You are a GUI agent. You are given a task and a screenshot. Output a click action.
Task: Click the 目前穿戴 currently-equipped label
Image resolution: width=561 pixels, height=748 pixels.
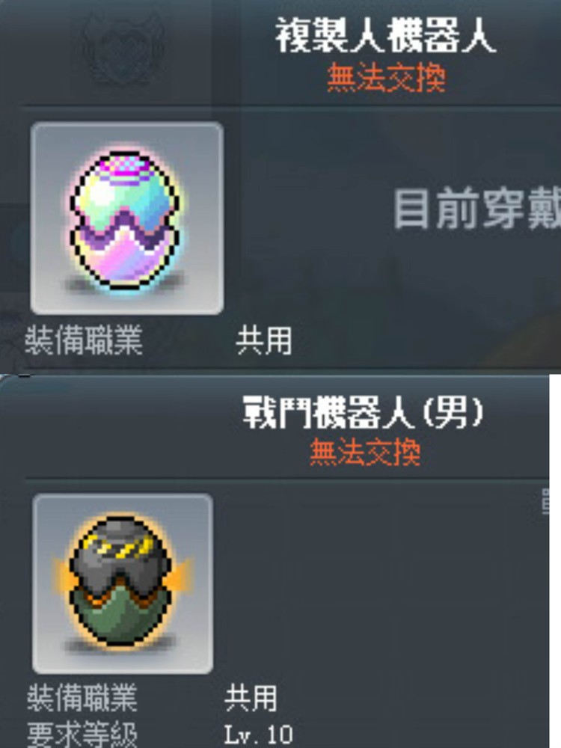click(x=477, y=209)
